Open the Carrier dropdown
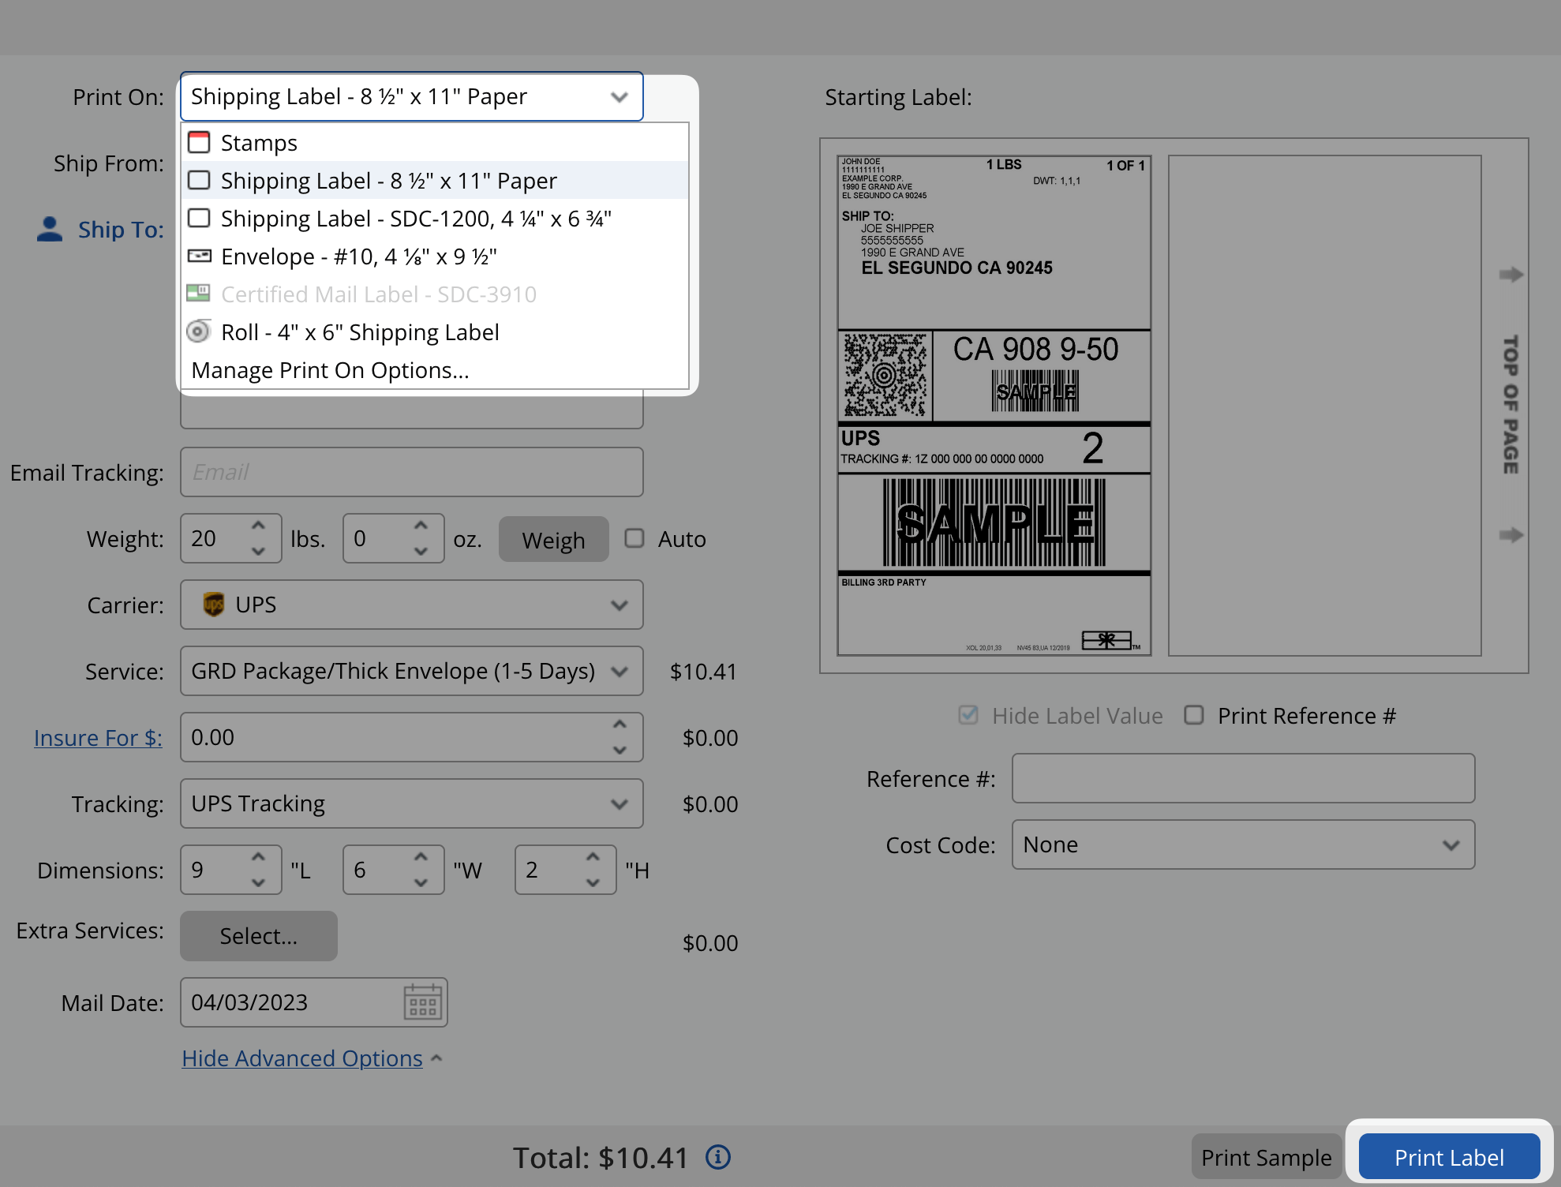Viewport: 1561px width, 1187px height. pyautogui.click(x=620, y=605)
